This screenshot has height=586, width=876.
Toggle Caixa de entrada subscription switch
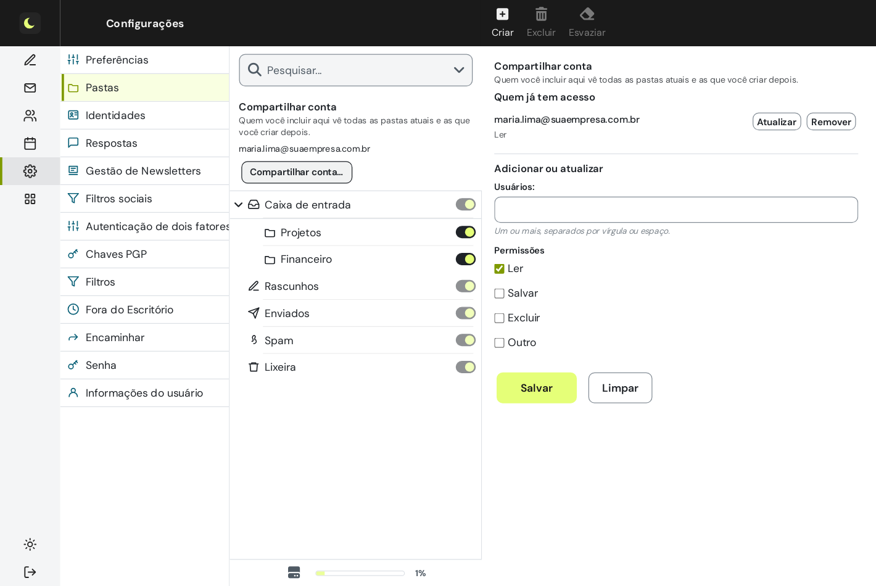[x=466, y=205]
